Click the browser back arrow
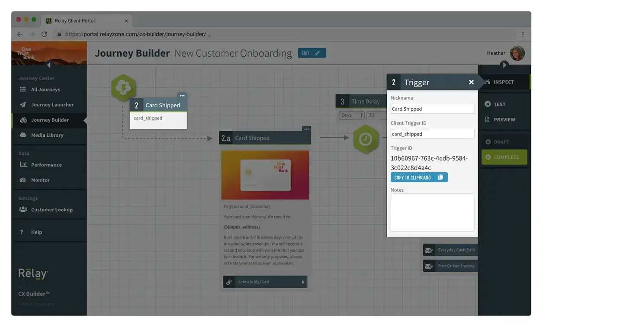623x327 pixels. (19, 34)
